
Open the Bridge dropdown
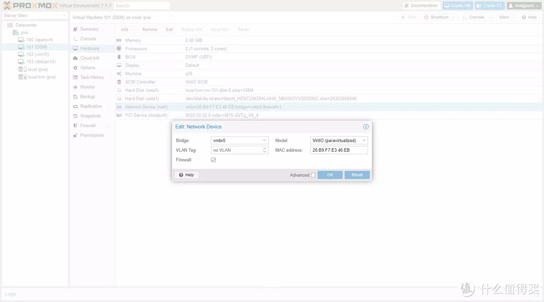[x=264, y=141]
